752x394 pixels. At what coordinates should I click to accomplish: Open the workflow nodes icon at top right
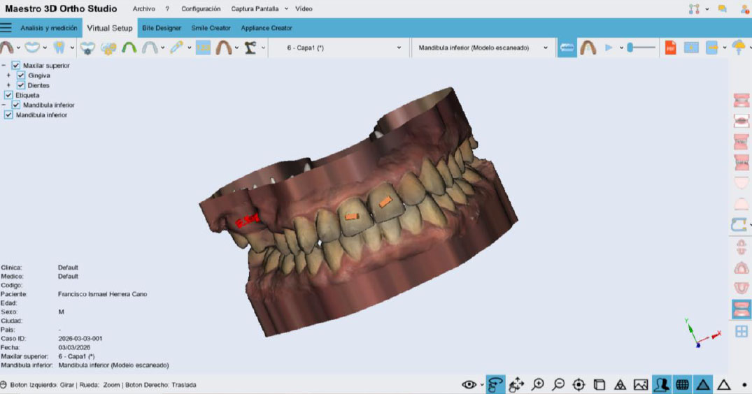[x=694, y=8]
